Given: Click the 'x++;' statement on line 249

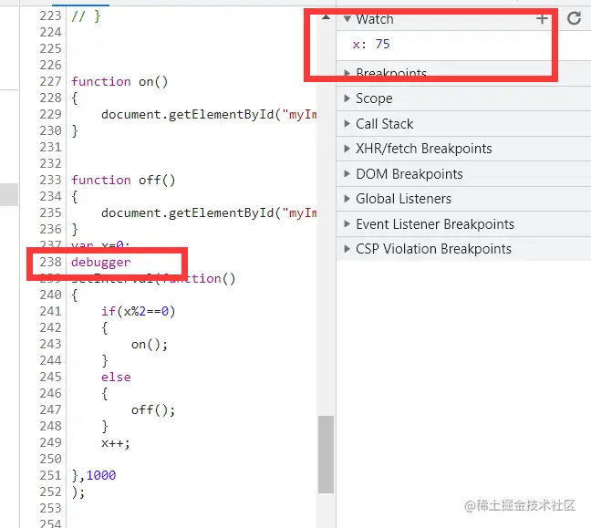Looking at the screenshot, I should point(116,443).
